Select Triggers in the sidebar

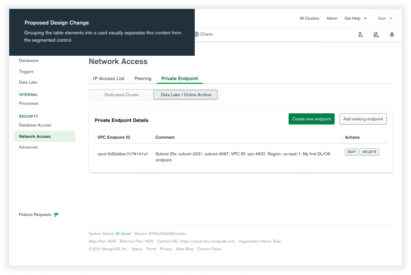click(x=26, y=71)
